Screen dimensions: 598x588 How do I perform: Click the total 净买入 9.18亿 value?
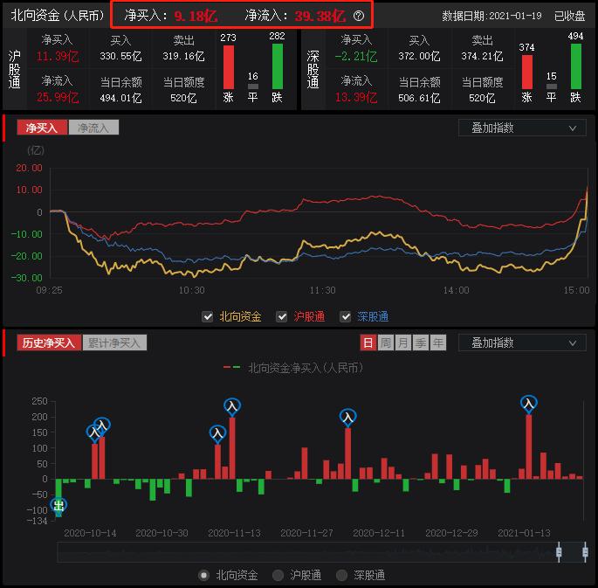click(x=196, y=16)
